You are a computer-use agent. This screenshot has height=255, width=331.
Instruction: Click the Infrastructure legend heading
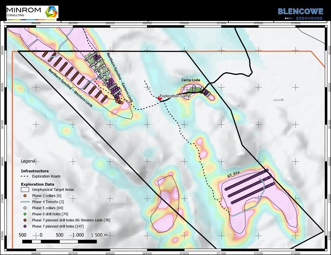(34, 171)
